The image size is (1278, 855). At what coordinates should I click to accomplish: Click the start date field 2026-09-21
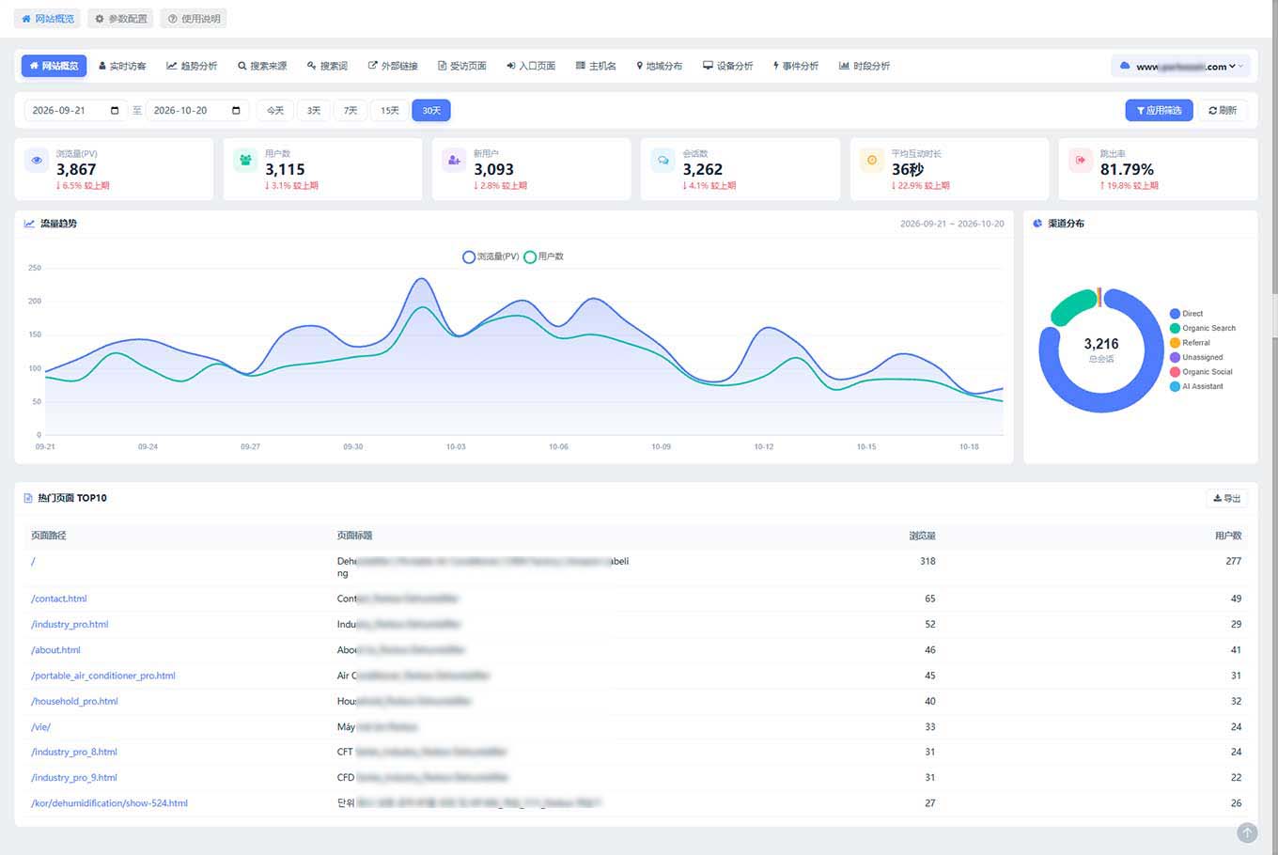74,111
